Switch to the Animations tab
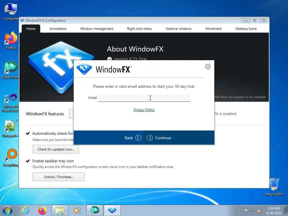This screenshot has height=216, width=288. click(x=58, y=29)
